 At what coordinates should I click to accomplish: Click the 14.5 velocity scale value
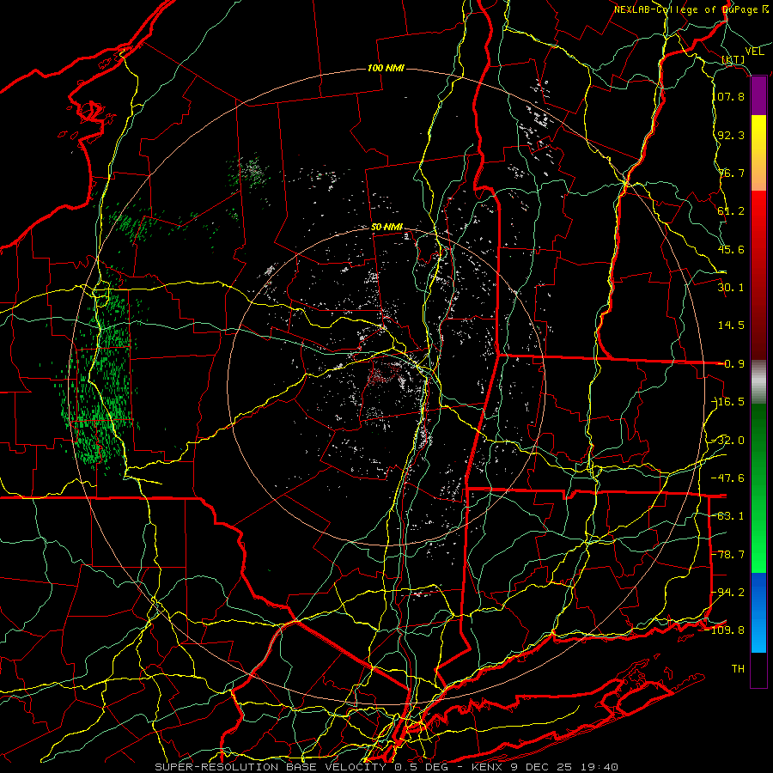click(731, 325)
